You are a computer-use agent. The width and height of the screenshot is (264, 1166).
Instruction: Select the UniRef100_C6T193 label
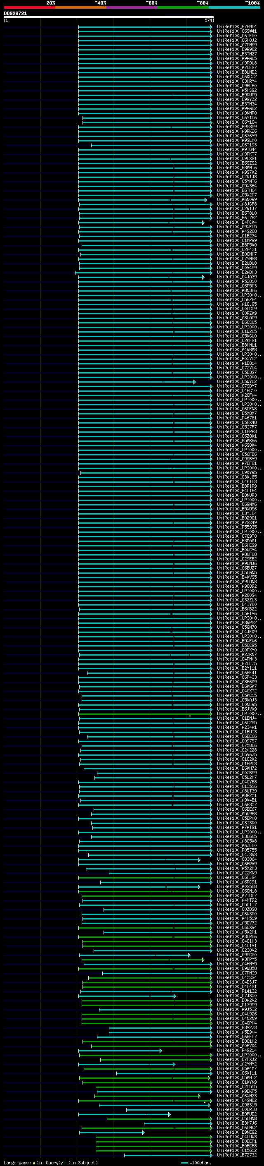tap(236, 145)
